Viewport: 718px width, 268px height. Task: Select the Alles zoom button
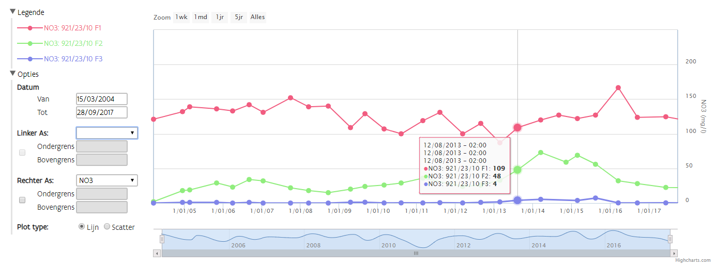coord(257,17)
